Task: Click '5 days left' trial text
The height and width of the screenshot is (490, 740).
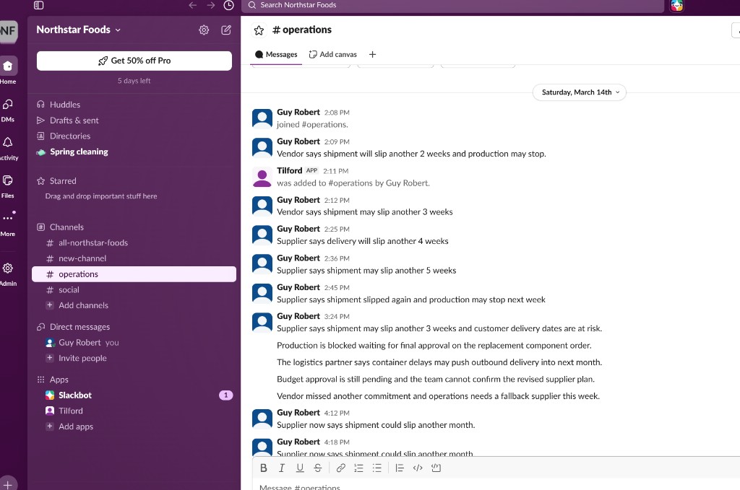Action: (134, 81)
